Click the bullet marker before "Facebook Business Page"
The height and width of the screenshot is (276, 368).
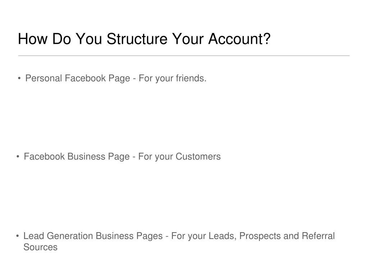tap(18, 157)
